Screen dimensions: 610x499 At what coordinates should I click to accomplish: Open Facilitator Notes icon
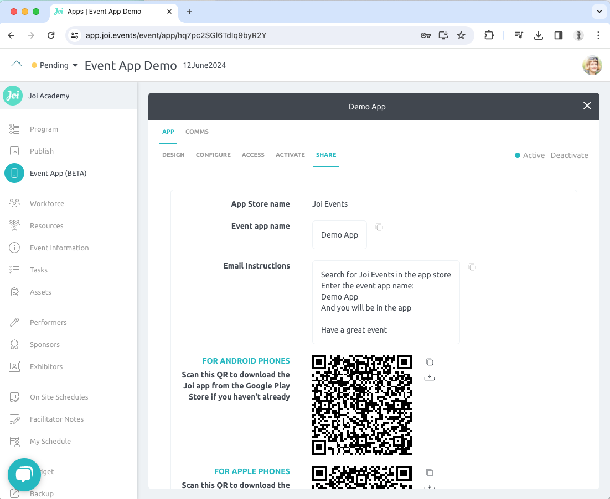point(14,419)
